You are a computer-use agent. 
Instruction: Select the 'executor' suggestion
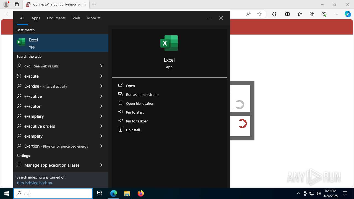click(56, 106)
